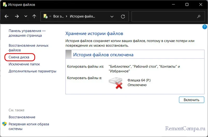
Task: Open the recent locations dropdown chevron
Action: coord(25,16)
